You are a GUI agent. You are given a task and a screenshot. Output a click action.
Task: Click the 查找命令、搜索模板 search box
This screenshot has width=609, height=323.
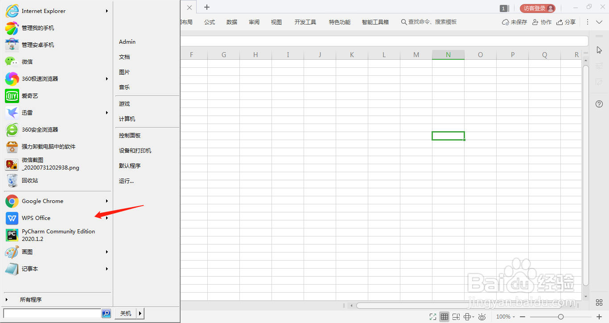(x=429, y=22)
